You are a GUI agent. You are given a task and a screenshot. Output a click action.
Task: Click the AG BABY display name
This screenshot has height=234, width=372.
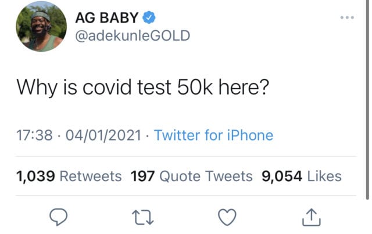coord(107,17)
